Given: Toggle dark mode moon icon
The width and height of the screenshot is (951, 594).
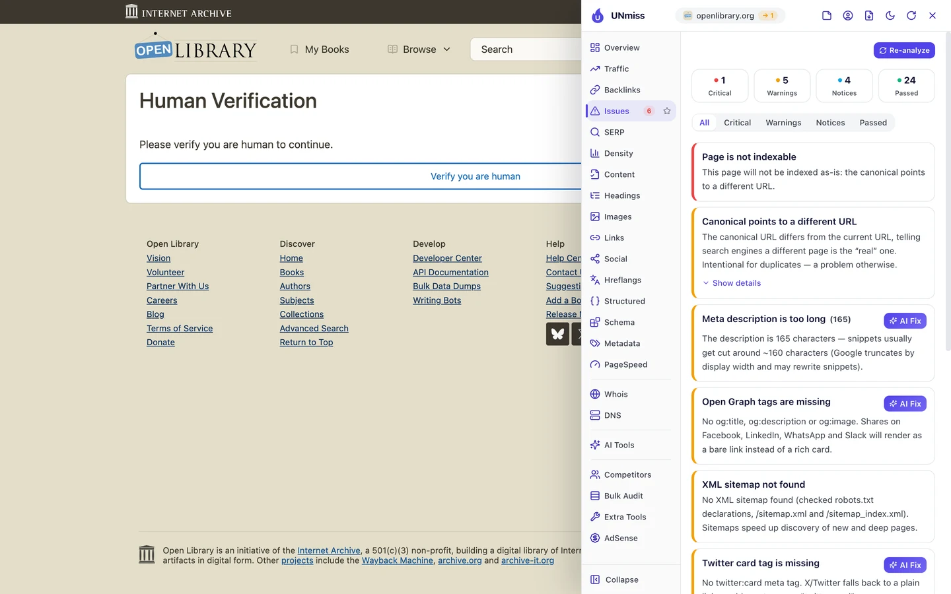Looking at the screenshot, I should tap(890, 16).
